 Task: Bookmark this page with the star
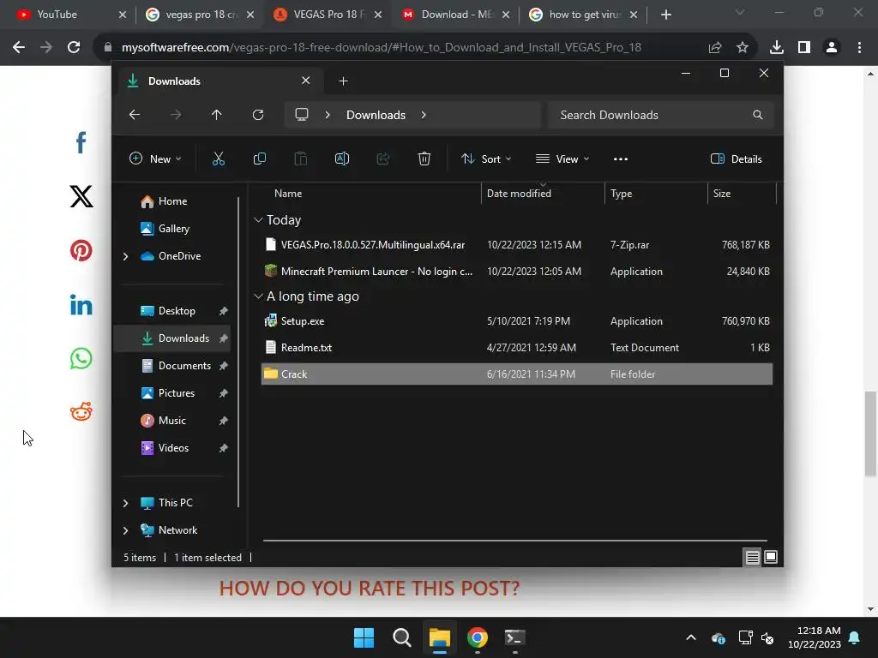(743, 48)
